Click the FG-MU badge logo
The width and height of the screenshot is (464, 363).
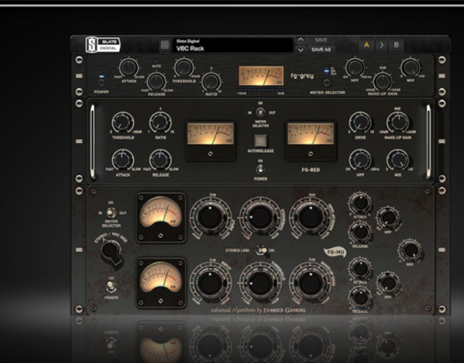point(334,253)
